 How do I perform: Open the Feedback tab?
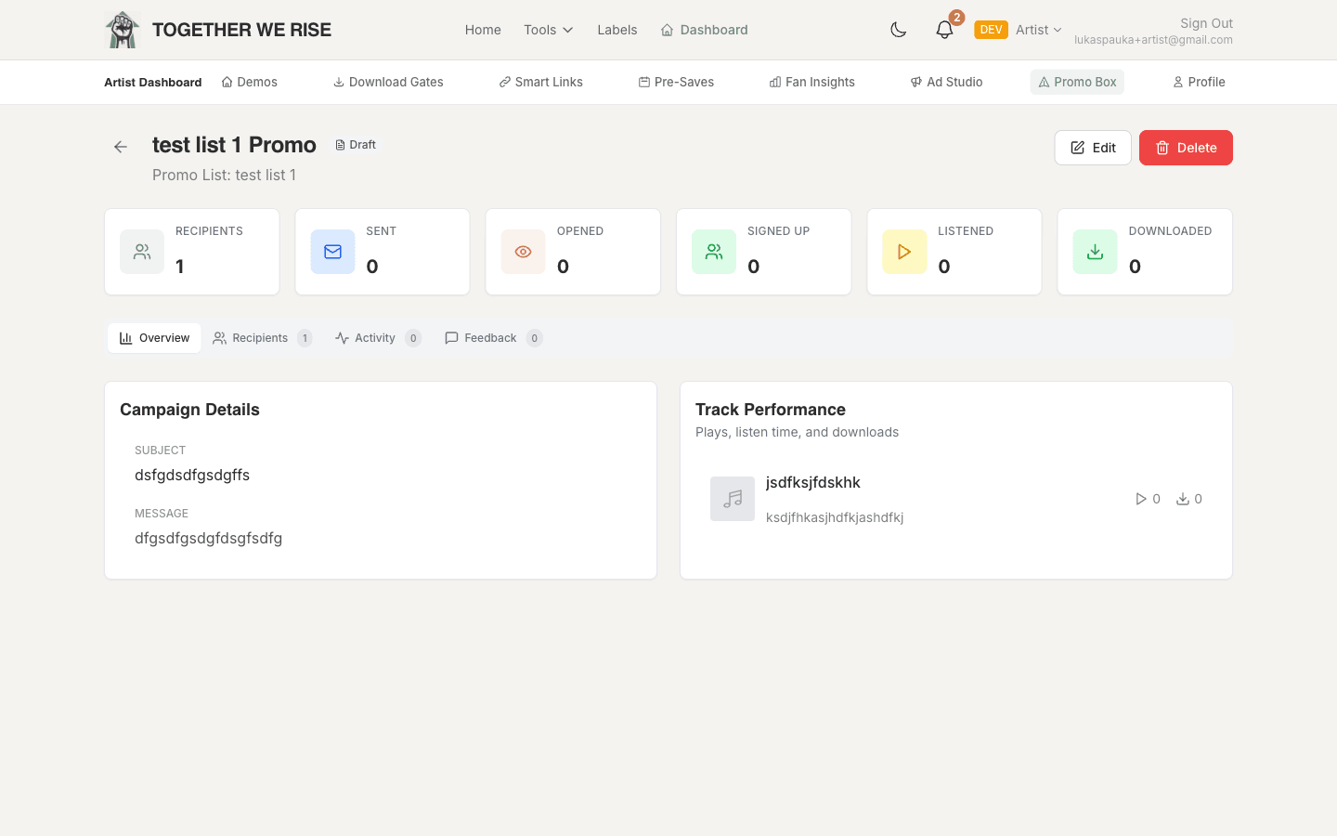[490, 337]
